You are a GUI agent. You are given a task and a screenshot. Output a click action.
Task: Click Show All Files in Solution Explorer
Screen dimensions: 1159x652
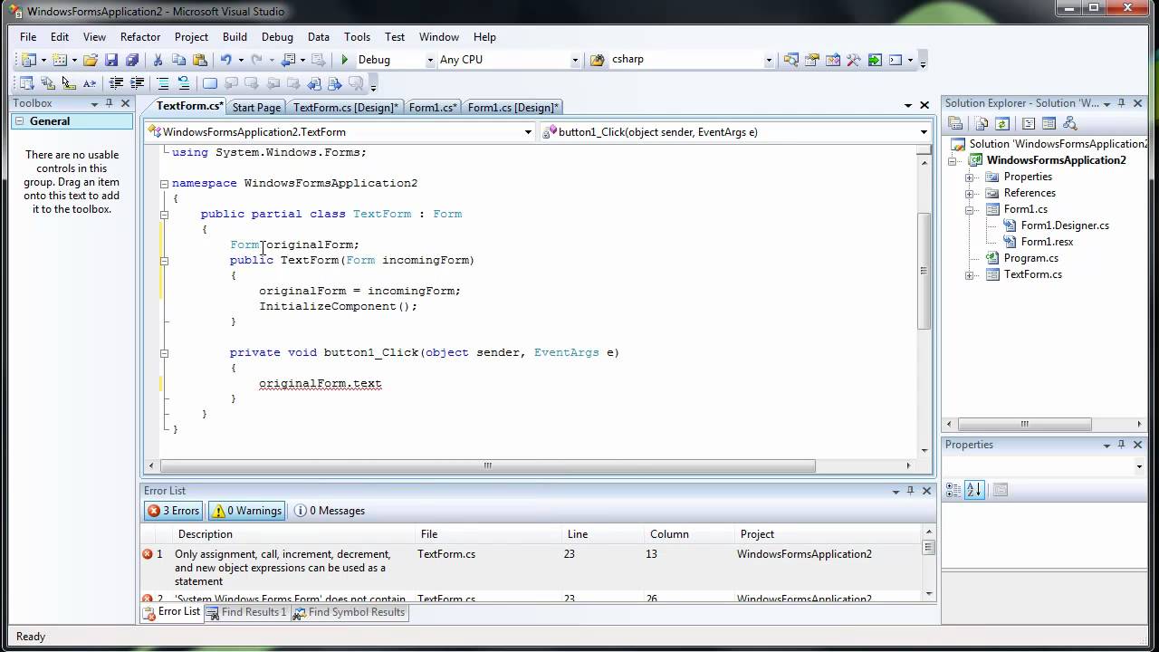(x=982, y=123)
